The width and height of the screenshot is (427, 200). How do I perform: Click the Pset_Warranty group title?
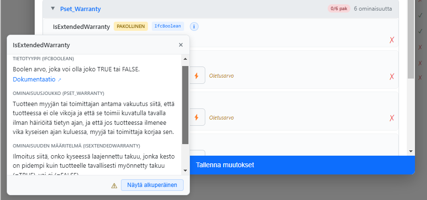point(80,9)
